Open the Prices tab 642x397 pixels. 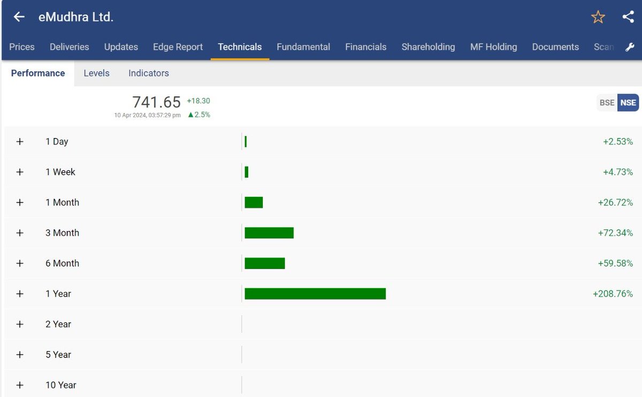[x=22, y=47]
